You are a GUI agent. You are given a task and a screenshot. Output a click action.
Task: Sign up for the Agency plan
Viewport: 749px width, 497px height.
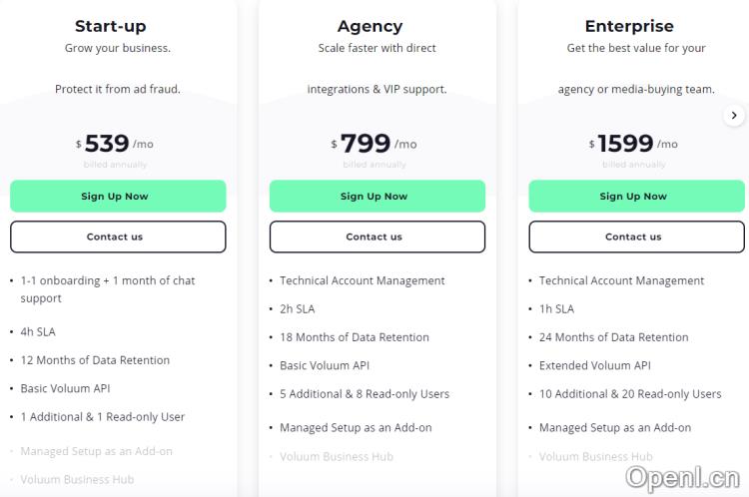(376, 196)
